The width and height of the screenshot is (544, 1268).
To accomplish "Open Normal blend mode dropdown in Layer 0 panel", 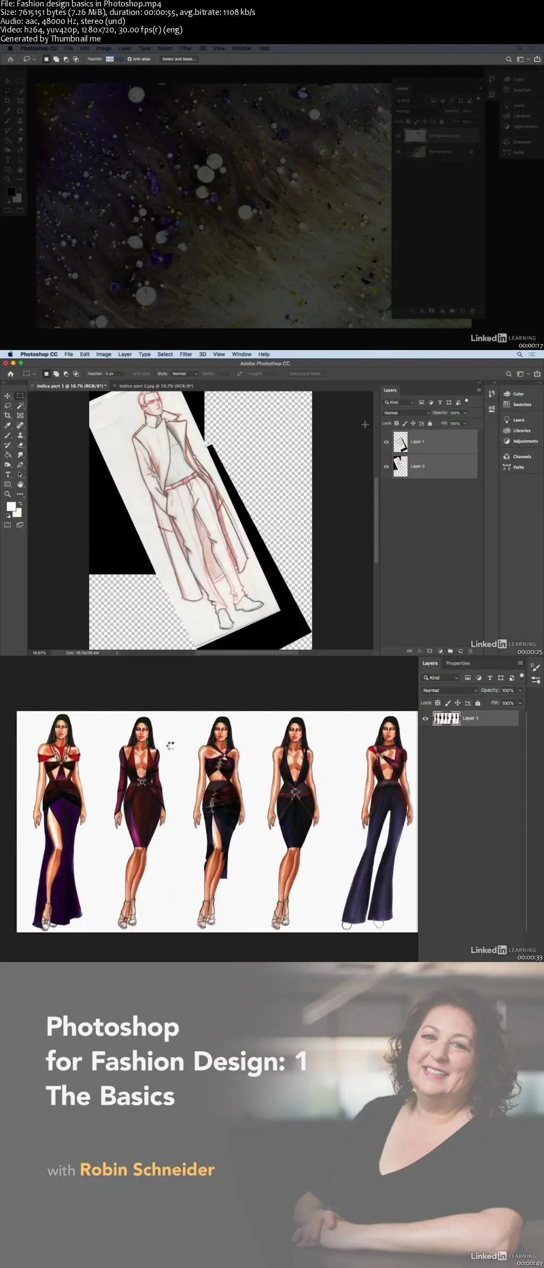I will (x=407, y=413).
